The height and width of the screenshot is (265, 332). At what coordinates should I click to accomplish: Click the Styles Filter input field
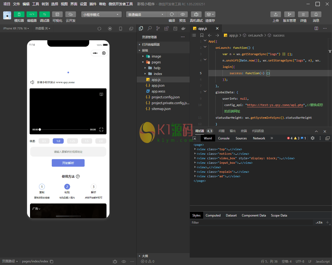click(x=251, y=223)
